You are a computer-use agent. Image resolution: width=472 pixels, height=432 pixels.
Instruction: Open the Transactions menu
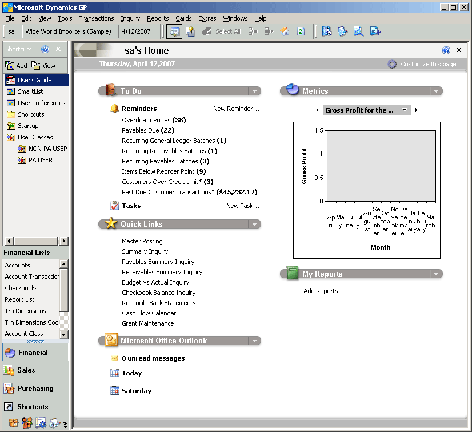coord(97,18)
